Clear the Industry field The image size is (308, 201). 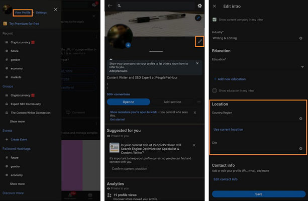301,38
